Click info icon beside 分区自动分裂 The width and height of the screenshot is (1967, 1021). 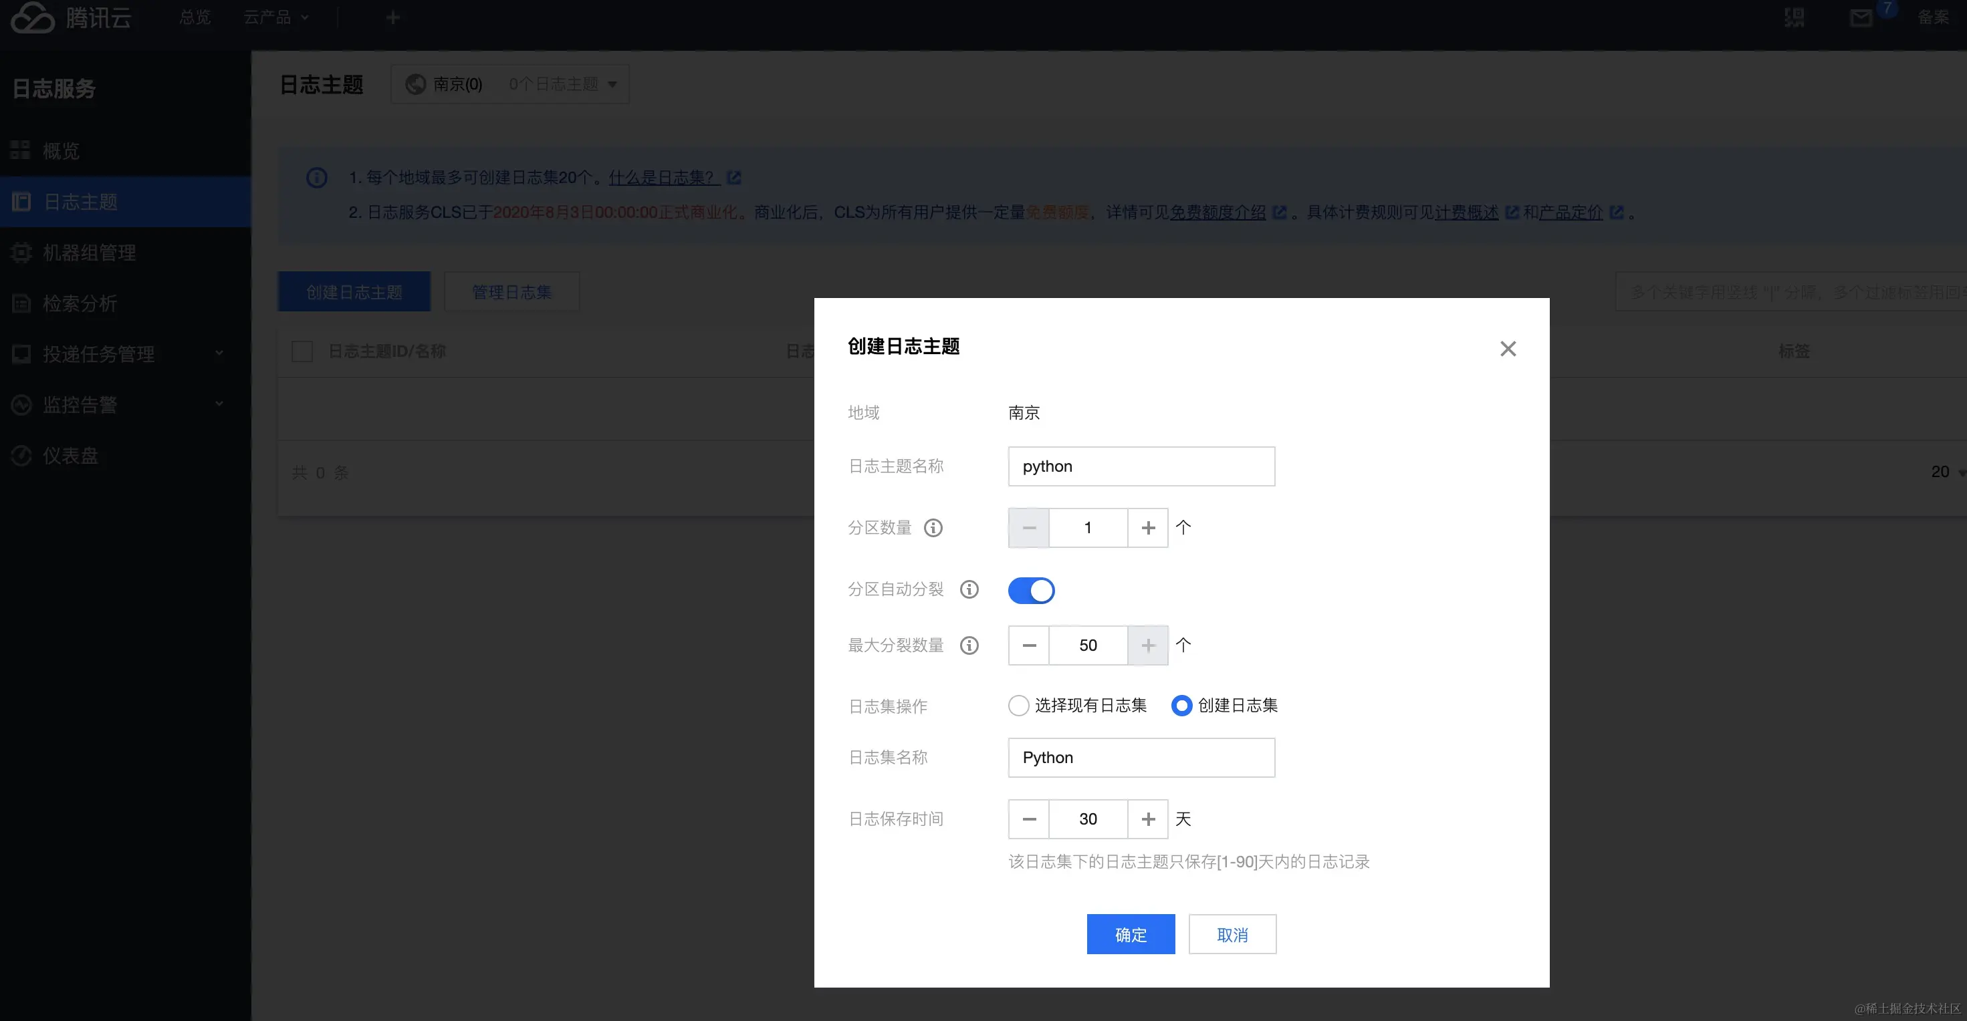coord(969,590)
